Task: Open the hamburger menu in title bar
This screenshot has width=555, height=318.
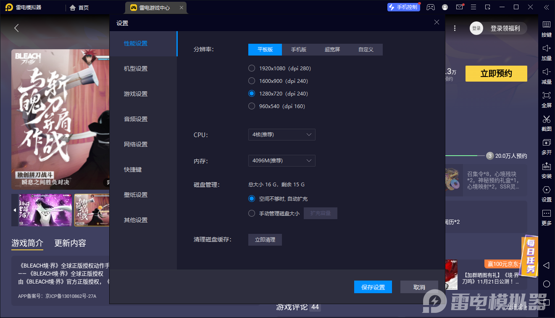Action: pos(473,7)
